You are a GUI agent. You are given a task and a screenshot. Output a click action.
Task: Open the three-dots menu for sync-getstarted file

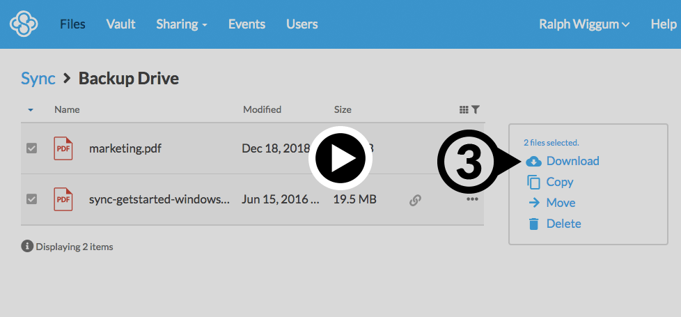[472, 199]
